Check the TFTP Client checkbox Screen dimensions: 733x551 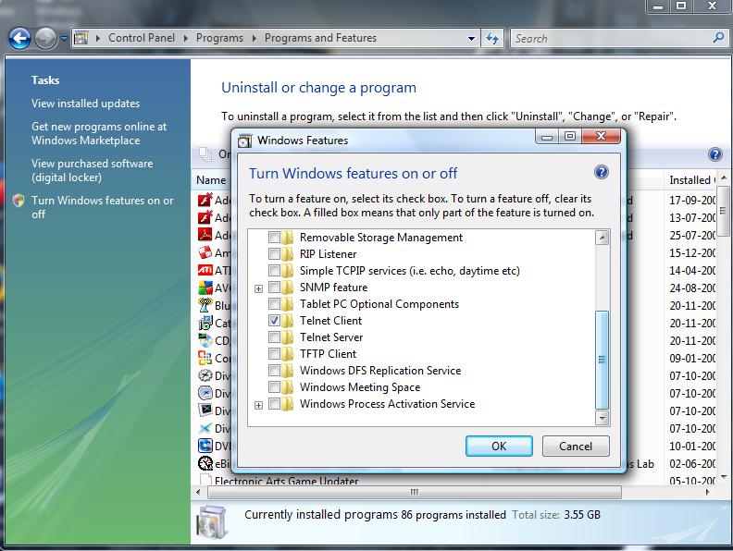(274, 353)
